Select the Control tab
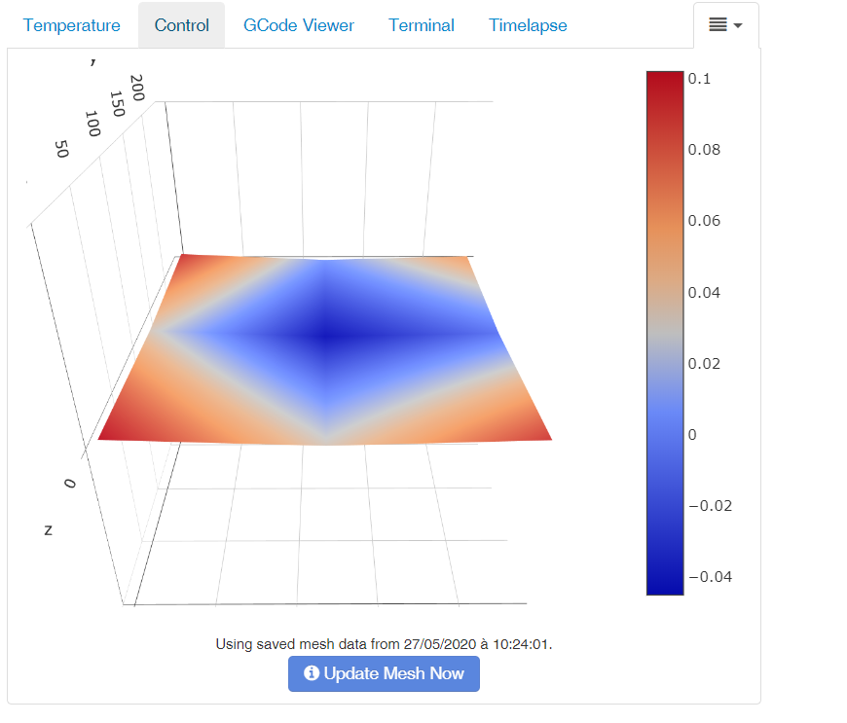Screen dimensions: 847x723 tap(181, 25)
